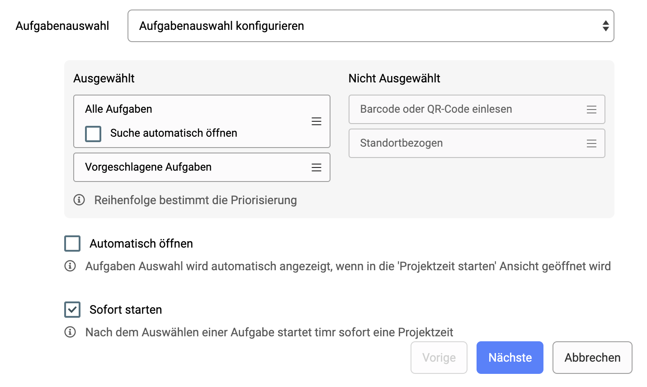
Task: Click the Sofort starten label text
Action: pyautogui.click(x=126, y=310)
